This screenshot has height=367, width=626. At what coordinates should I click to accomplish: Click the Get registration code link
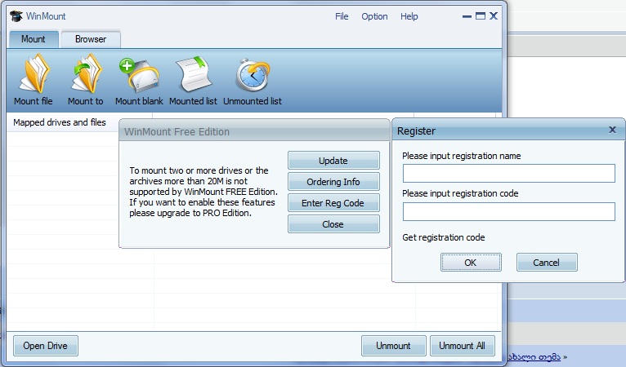(x=444, y=237)
